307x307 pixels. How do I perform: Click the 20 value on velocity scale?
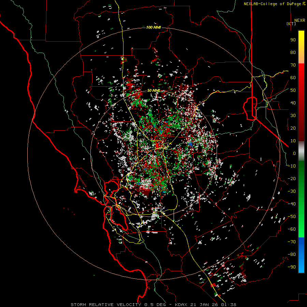293,128
